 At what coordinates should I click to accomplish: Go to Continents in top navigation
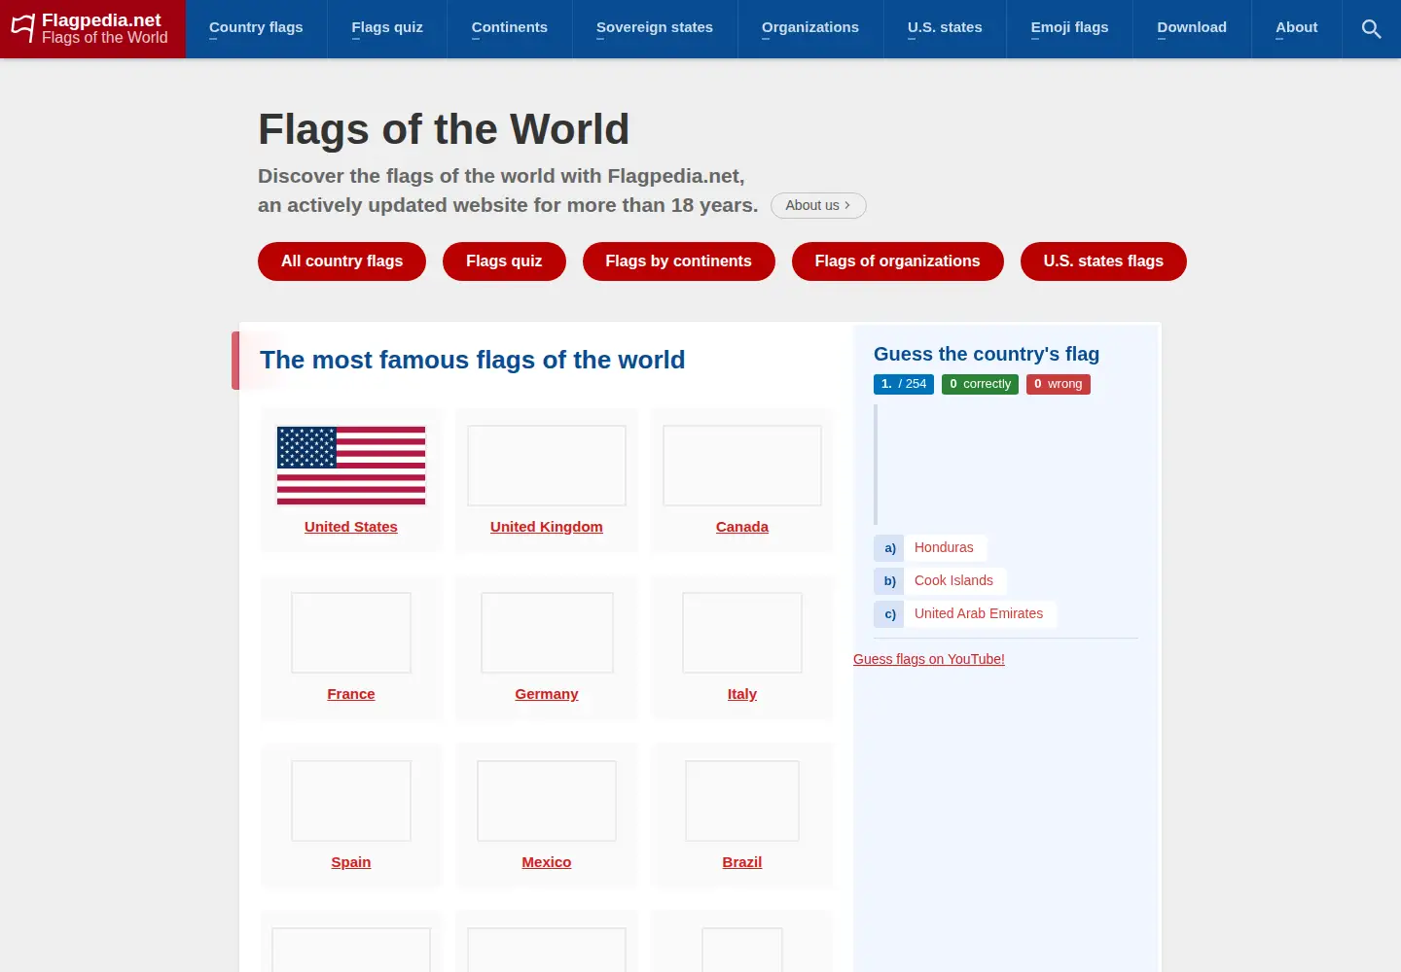[x=510, y=28]
